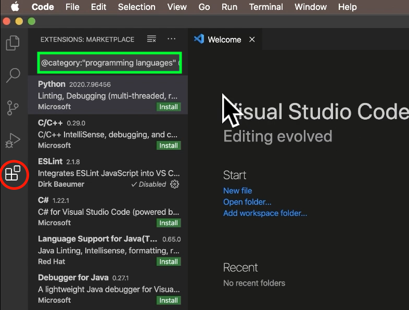Click A lightweight Java debugger description
The width and height of the screenshot is (409, 310).
point(109,289)
